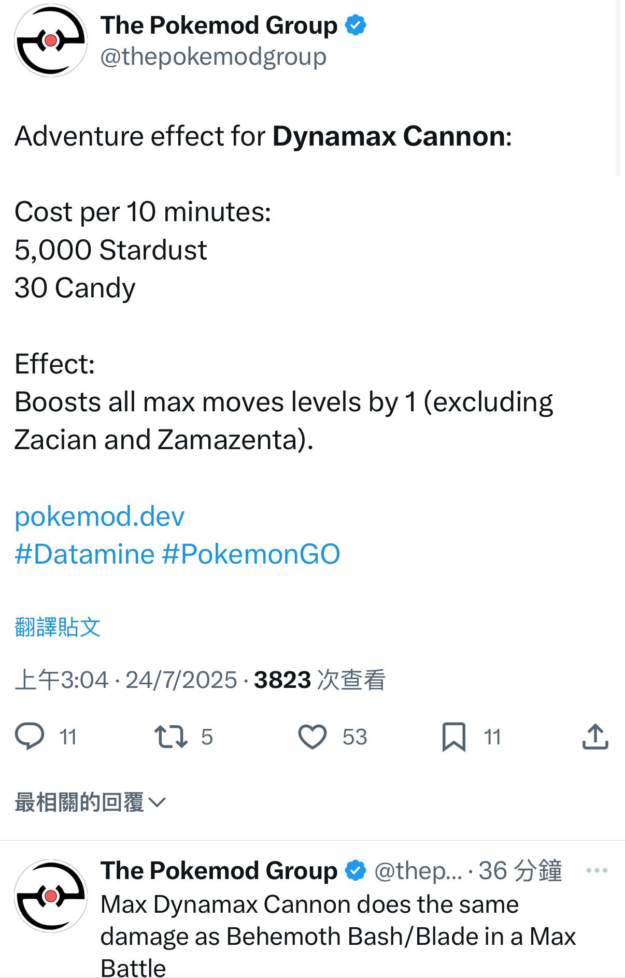The image size is (625, 978).
Task: Click the reply comment bubble icon
Action: (30, 737)
